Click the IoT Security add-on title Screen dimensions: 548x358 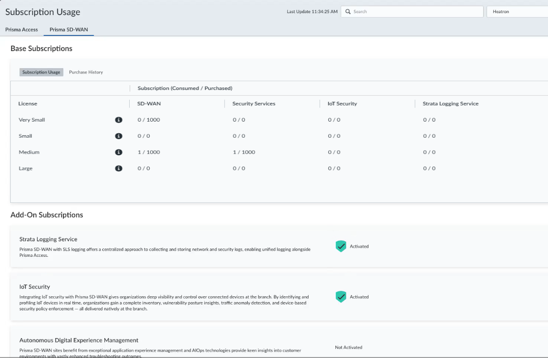[x=35, y=287]
